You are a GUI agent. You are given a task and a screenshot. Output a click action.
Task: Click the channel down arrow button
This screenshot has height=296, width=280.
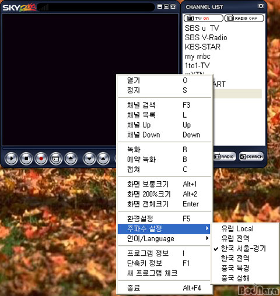click(89, 158)
